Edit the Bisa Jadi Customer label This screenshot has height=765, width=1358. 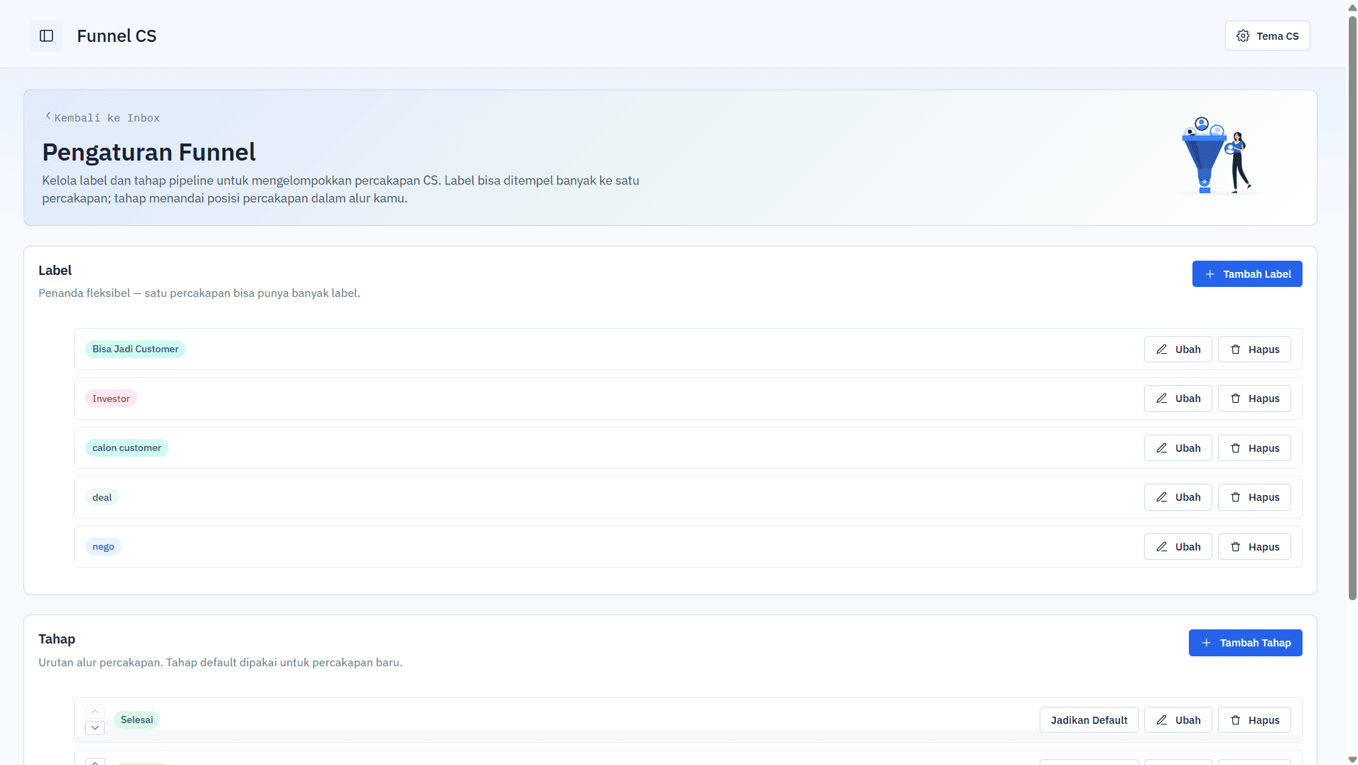(x=1178, y=349)
